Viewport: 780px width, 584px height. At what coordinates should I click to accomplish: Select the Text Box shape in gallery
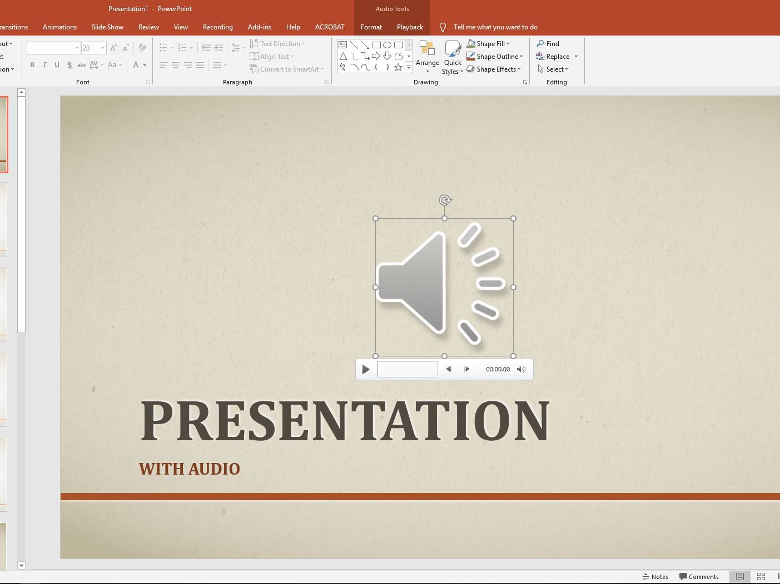click(x=343, y=45)
